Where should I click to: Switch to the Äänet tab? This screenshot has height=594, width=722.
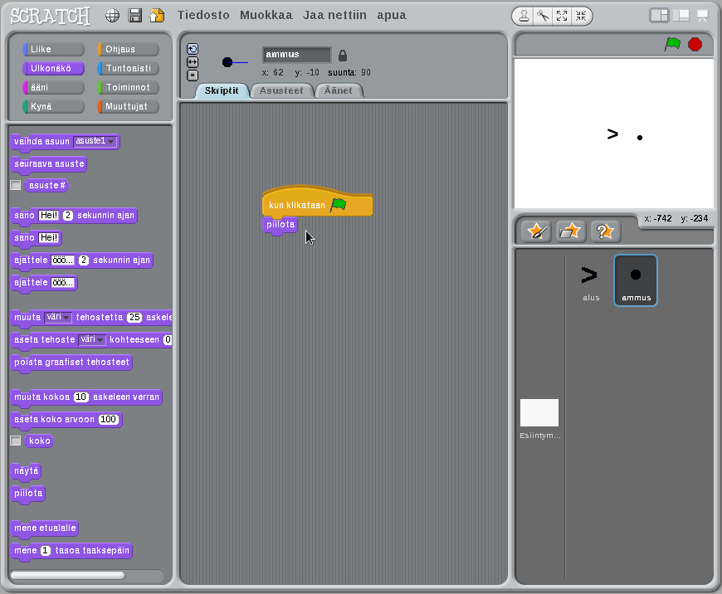339,90
